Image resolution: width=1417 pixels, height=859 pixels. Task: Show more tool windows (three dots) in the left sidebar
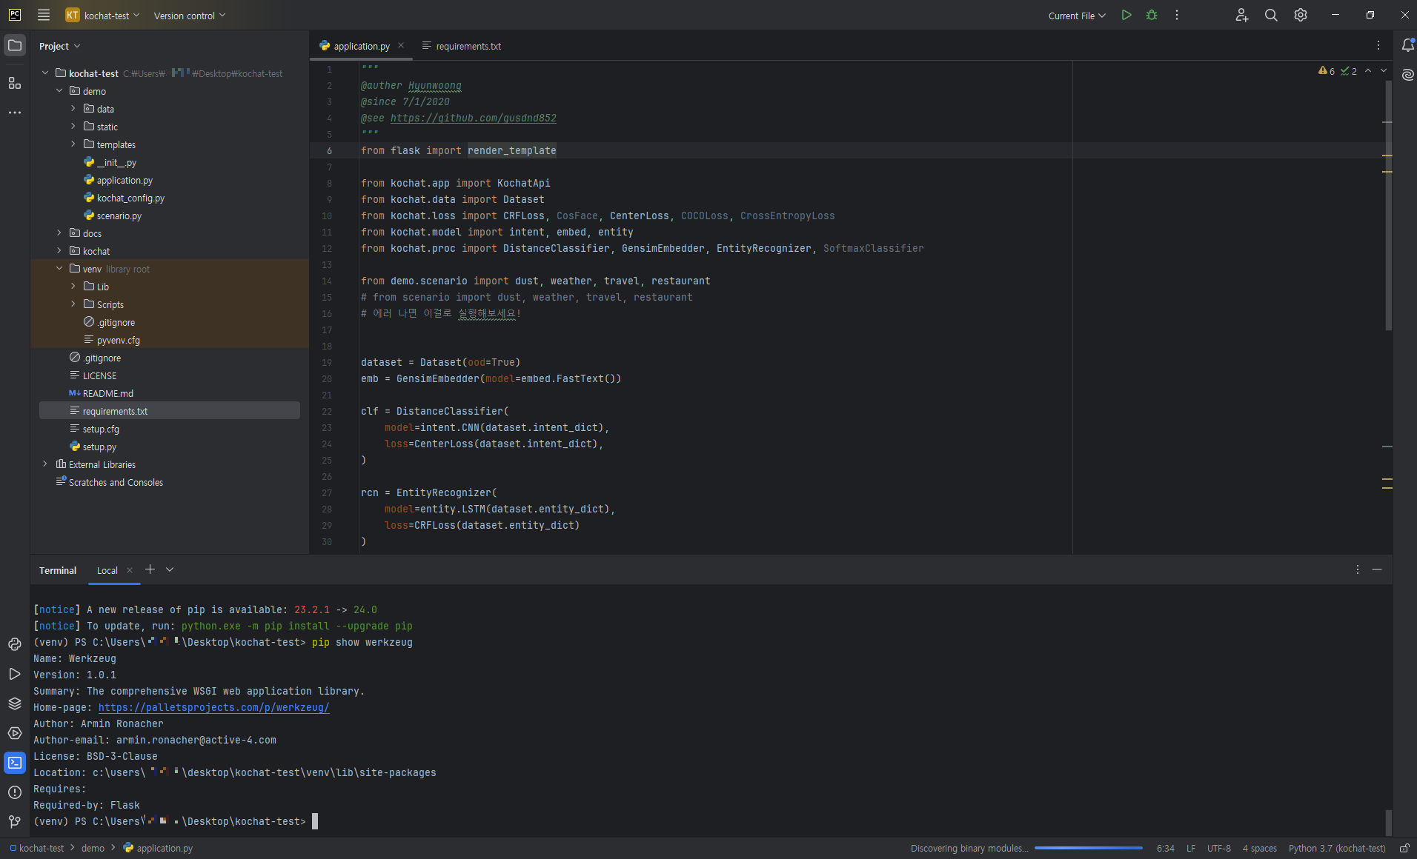tap(15, 113)
